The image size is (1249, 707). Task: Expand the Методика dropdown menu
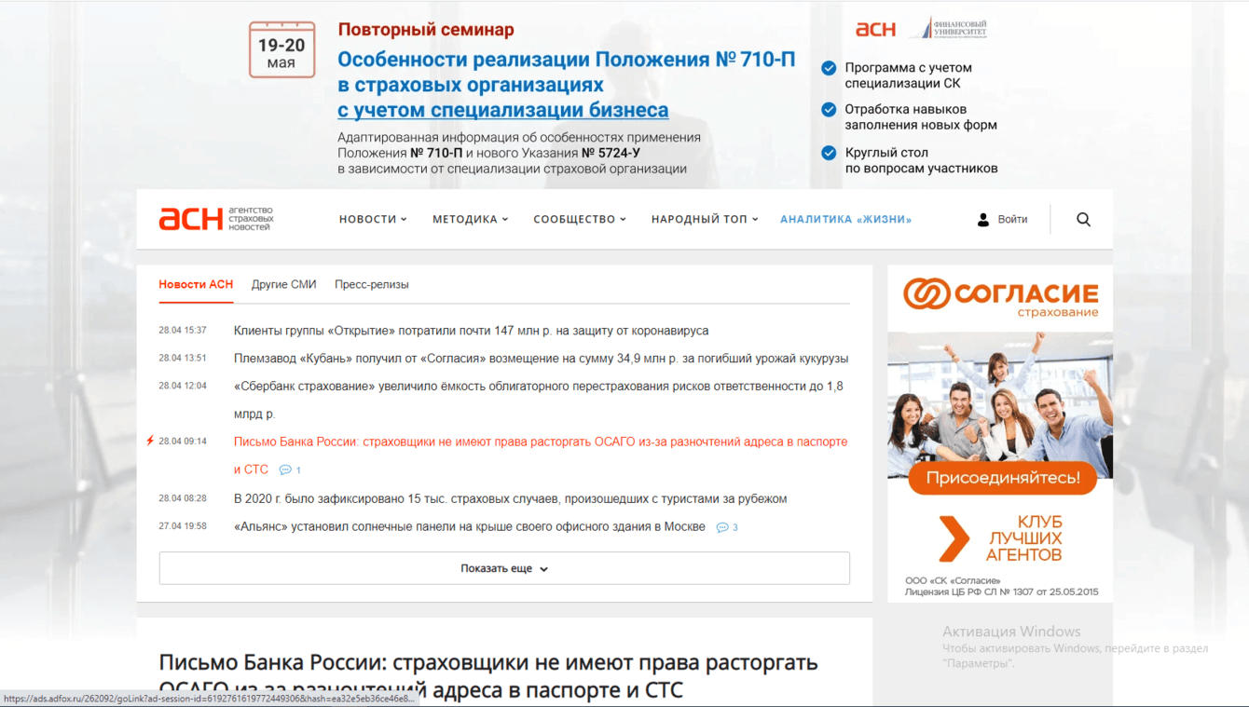click(471, 219)
